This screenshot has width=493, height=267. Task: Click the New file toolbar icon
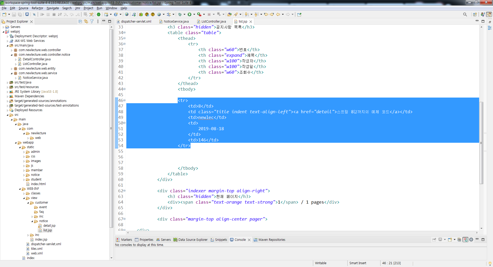click(x=4, y=14)
